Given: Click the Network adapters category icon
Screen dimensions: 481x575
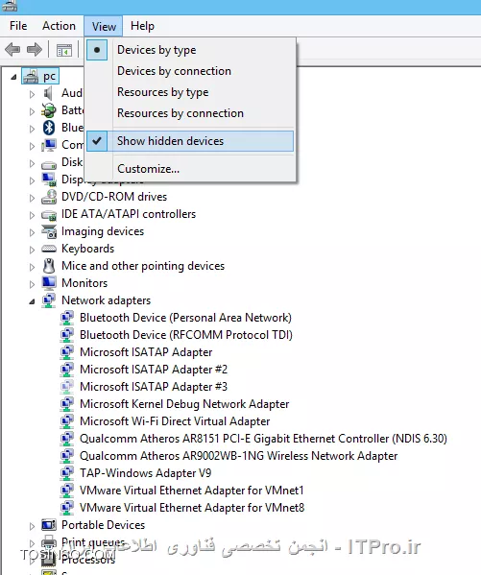Looking at the screenshot, I should 48,300.
